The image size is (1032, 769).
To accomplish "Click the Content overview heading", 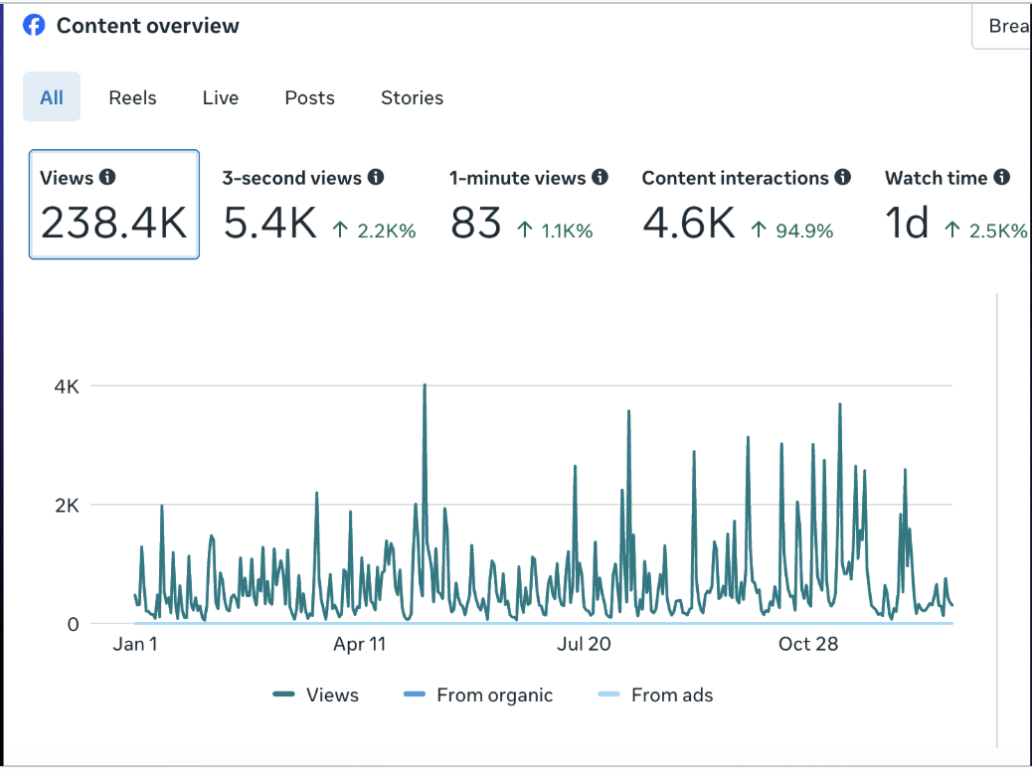I will [x=148, y=26].
